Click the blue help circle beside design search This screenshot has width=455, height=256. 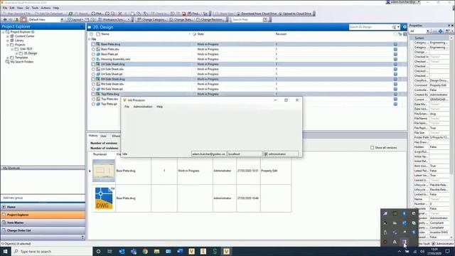[405, 27]
